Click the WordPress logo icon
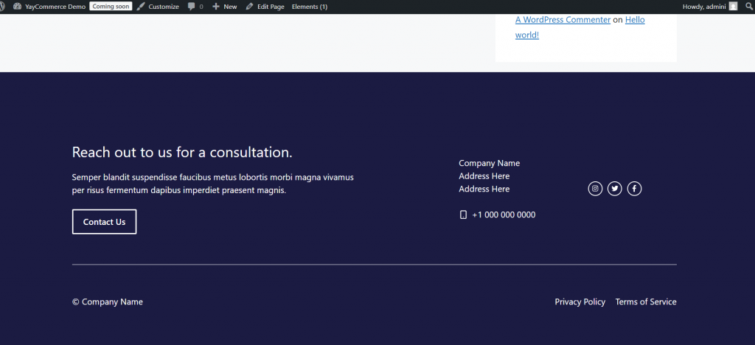This screenshot has width=755, height=345. point(2,7)
